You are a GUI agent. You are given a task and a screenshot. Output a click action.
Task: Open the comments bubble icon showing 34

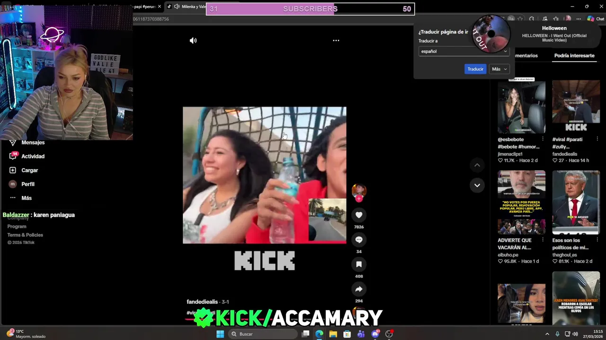[359, 240]
